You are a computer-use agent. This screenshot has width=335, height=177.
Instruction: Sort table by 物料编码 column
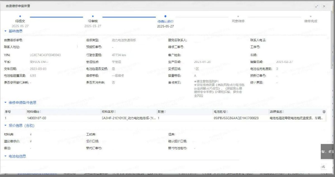[41, 112]
